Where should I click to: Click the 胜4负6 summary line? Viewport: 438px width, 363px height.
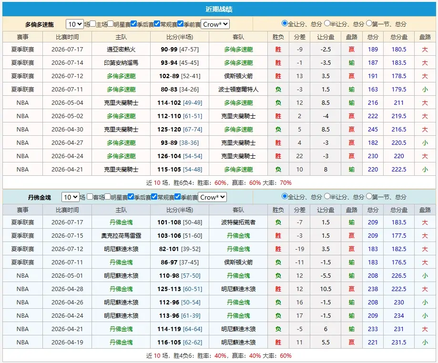point(219,356)
